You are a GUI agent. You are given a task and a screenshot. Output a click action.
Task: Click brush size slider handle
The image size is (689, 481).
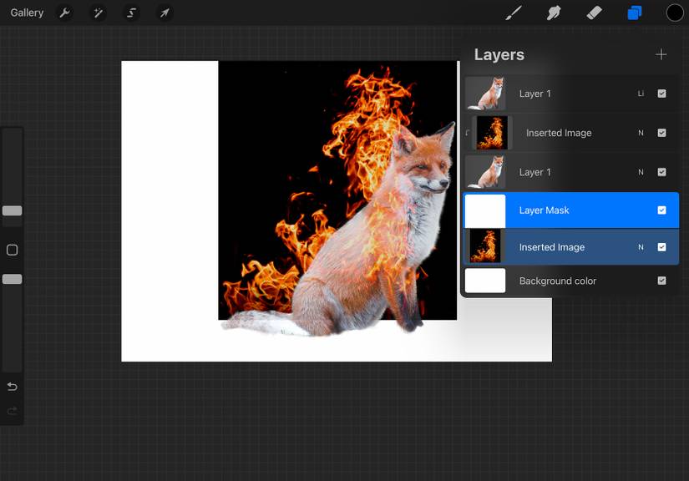pyautogui.click(x=13, y=210)
